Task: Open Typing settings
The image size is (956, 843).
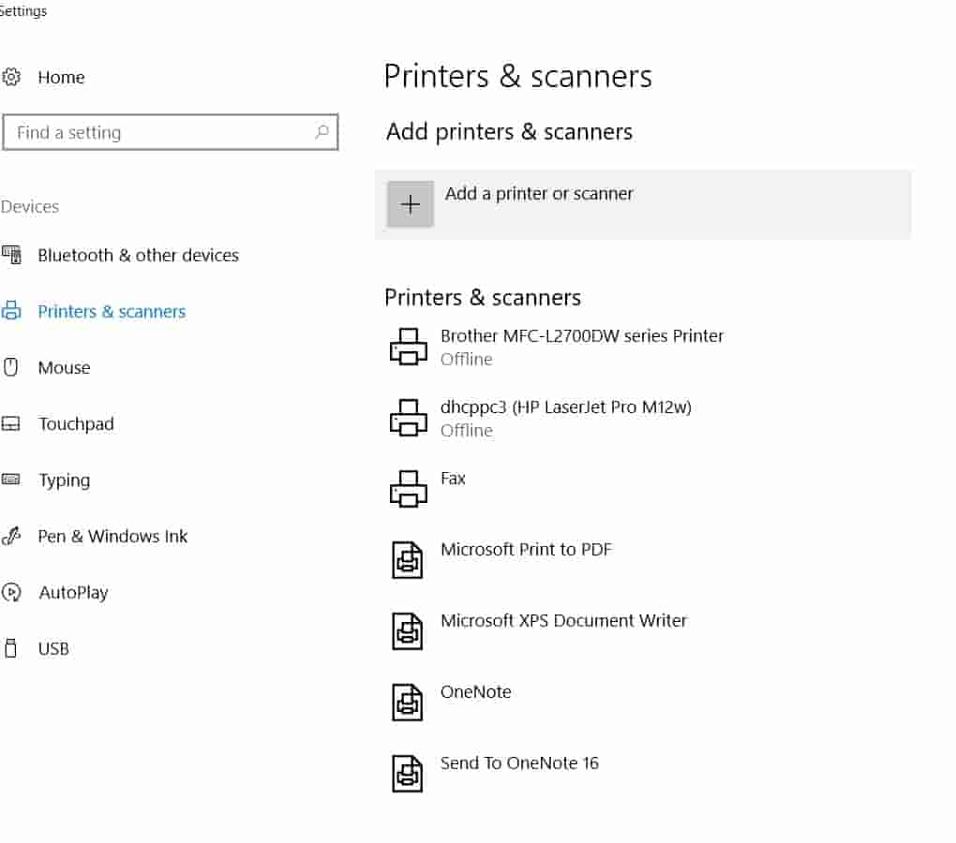Action: pyautogui.click(x=64, y=480)
